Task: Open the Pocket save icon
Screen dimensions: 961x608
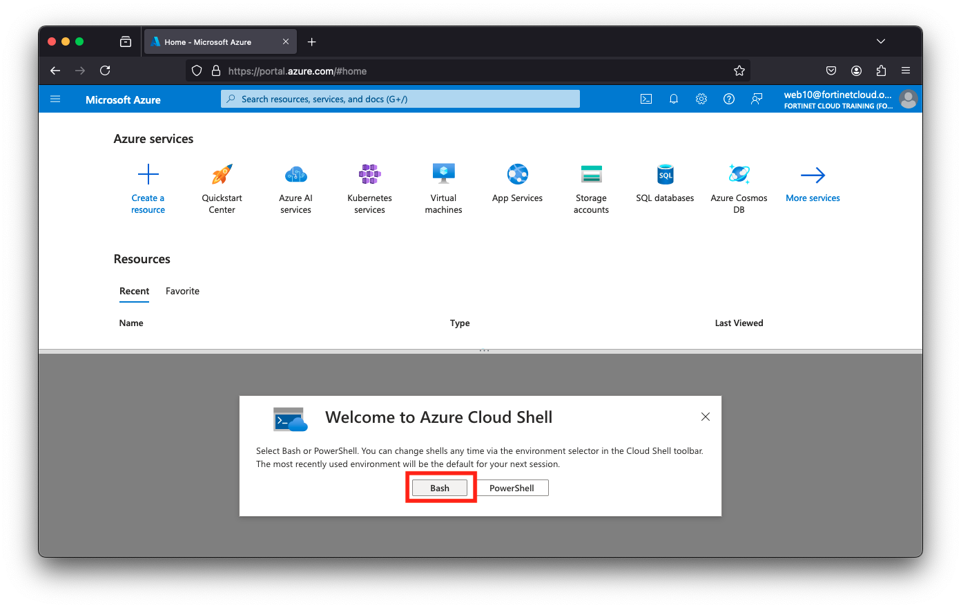Action: point(831,70)
